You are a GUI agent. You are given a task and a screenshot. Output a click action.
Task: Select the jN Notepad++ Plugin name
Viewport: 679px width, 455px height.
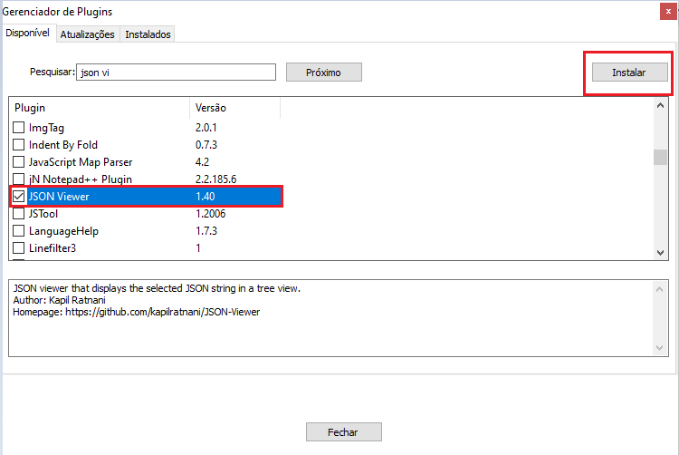pos(81,179)
